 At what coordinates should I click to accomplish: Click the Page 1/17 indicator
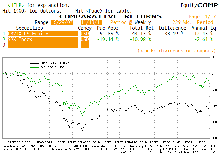(x=202, y=16)
